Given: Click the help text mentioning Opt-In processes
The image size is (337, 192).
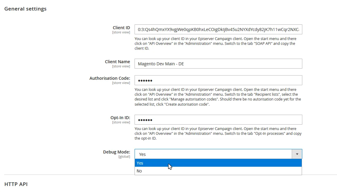Looking at the screenshot, I should [x=218, y=134].
